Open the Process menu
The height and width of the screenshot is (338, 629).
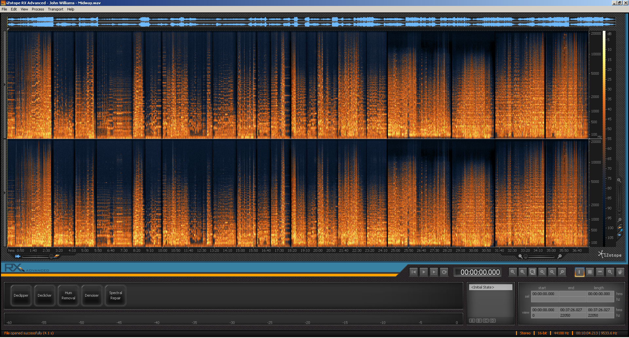[38, 9]
